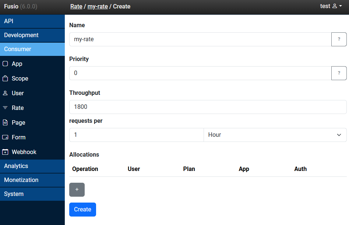
Task: Click the User person icon
Action: [5, 93]
